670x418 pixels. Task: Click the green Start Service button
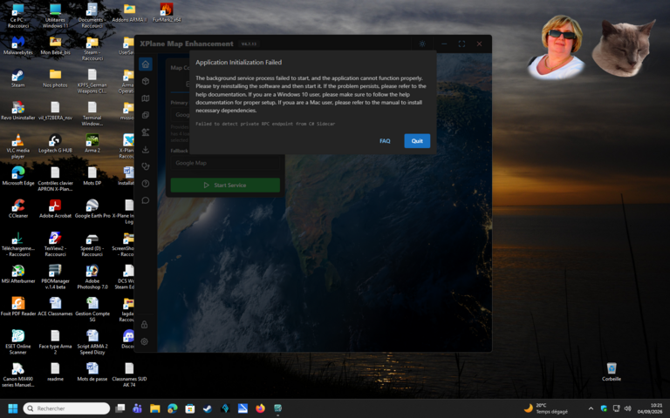225,185
